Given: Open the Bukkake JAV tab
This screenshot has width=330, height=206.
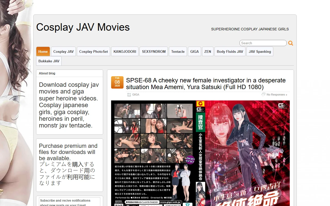Looking at the screenshot, I should pyautogui.click(x=48, y=61).
